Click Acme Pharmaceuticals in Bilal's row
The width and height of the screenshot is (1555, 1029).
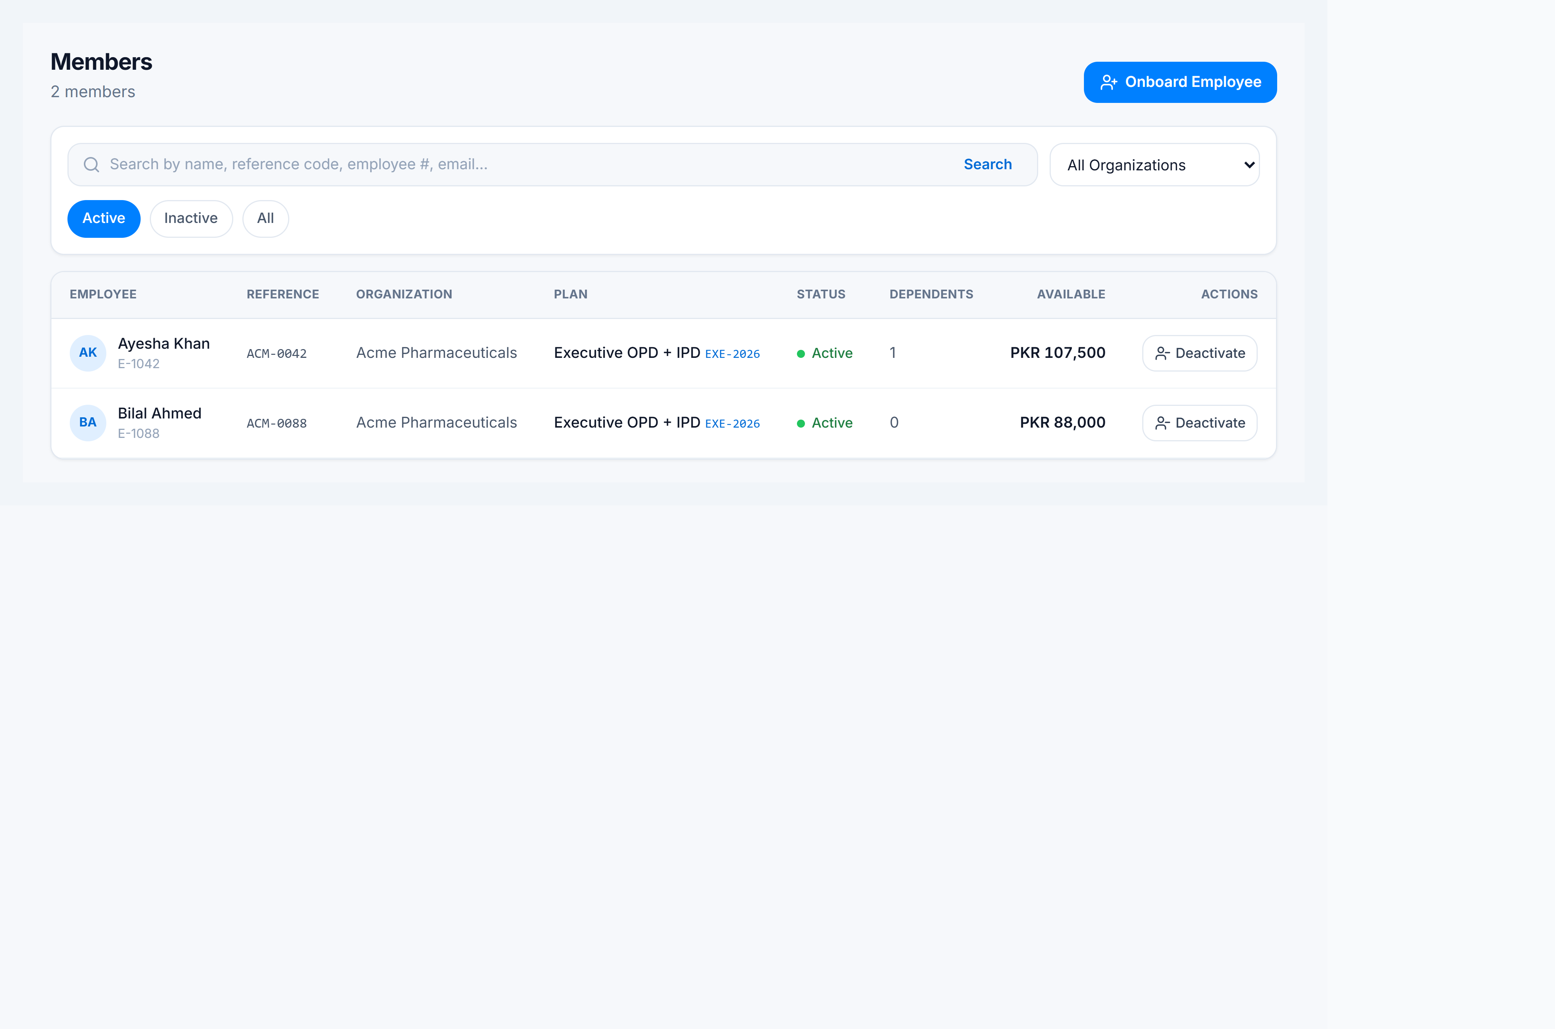coord(436,423)
